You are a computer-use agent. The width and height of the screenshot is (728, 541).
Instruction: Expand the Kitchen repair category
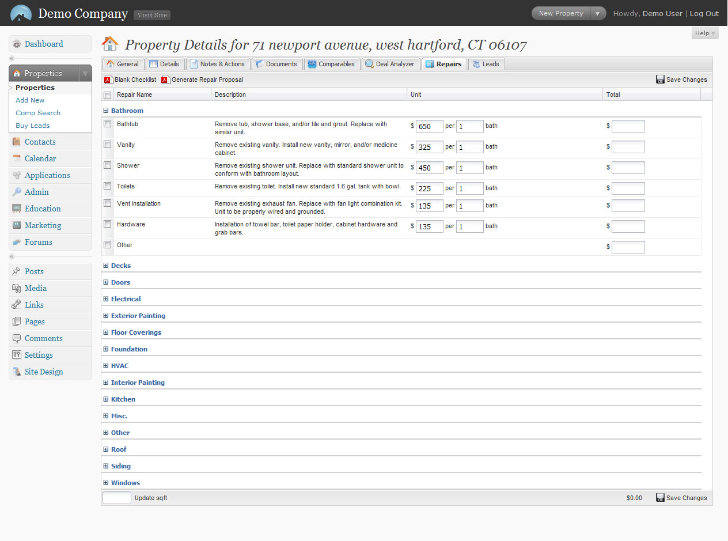click(106, 399)
